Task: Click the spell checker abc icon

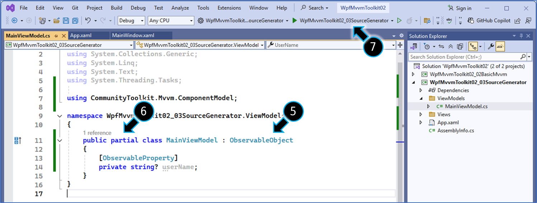Action: (x=449, y=21)
